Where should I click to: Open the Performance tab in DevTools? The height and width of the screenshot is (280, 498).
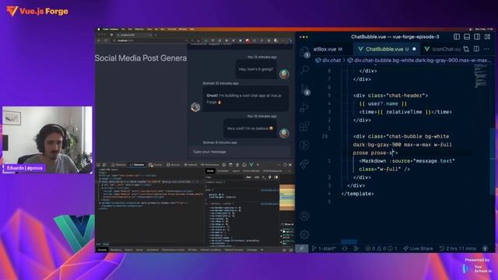[x=209, y=165]
